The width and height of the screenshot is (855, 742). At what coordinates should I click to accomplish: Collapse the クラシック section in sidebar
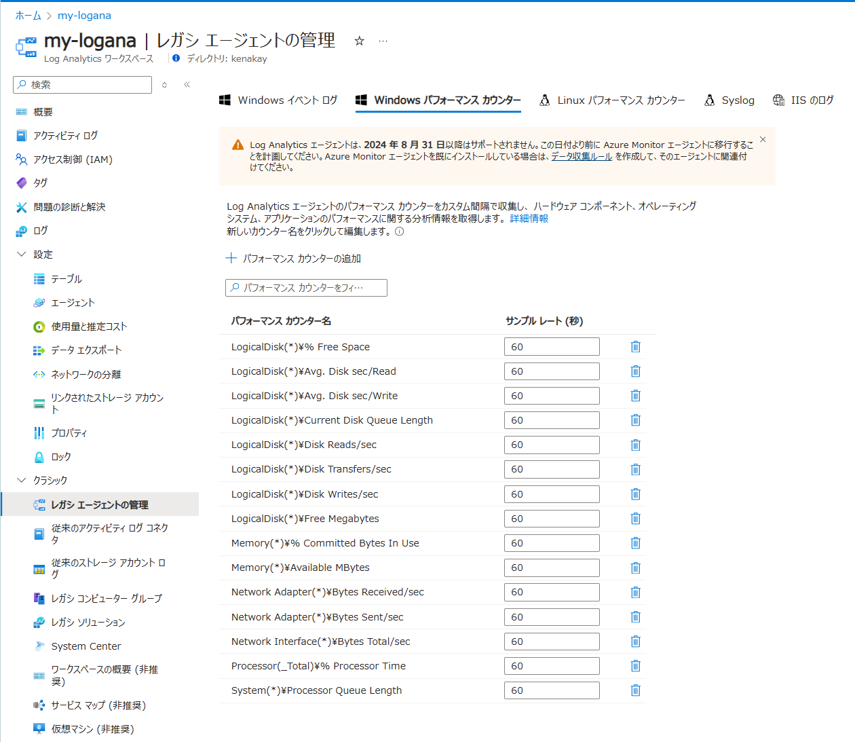(x=22, y=480)
